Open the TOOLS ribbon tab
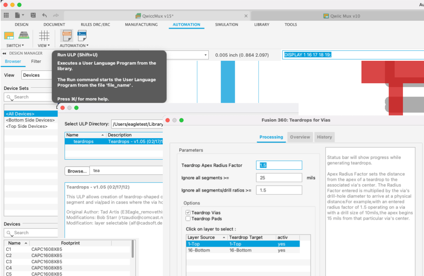Viewport: 424px width, 276px height. tap(291, 24)
